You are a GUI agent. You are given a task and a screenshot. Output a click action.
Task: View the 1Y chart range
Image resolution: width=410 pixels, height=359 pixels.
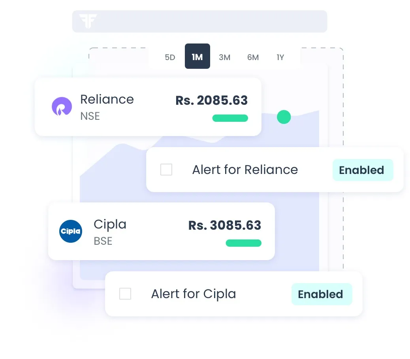(280, 57)
